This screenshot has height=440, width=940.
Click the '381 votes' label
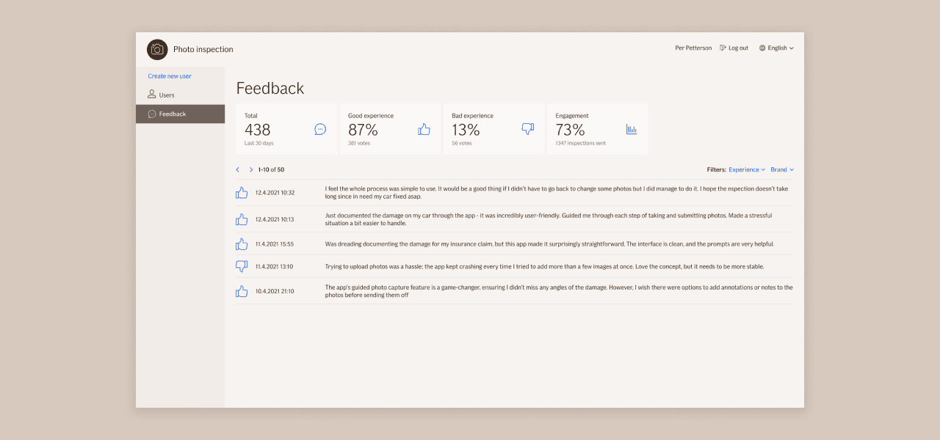point(359,143)
